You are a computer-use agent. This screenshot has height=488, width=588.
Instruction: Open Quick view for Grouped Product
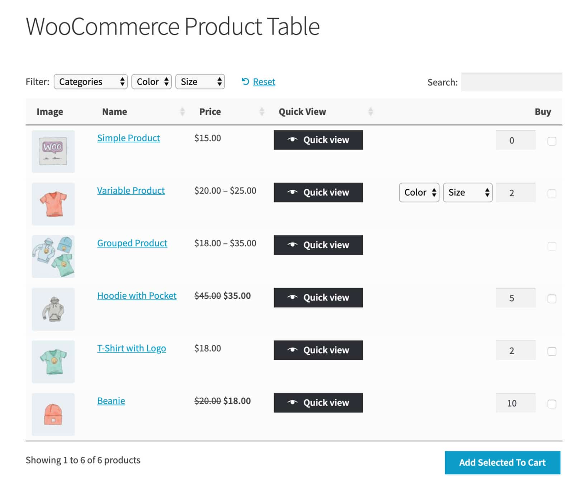coord(318,245)
